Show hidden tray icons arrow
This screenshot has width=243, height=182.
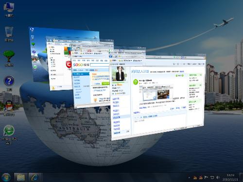(189, 178)
